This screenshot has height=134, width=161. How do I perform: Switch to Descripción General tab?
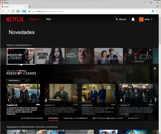[x=32, y=118]
